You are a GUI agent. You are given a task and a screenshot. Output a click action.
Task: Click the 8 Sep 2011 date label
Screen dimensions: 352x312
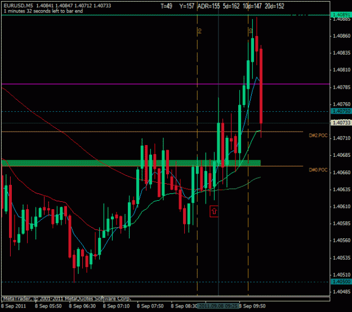(x=14, y=306)
